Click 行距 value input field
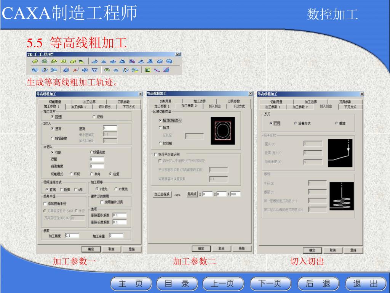The height and width of the screenshot is (293, 390). pos(97,159)
